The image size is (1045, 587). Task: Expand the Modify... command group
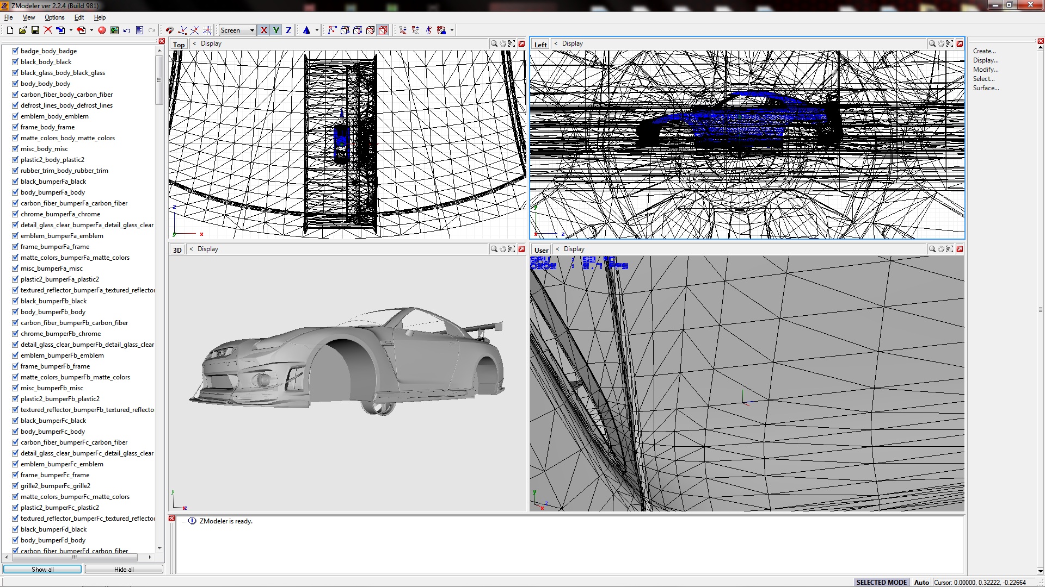coord(985,70)
